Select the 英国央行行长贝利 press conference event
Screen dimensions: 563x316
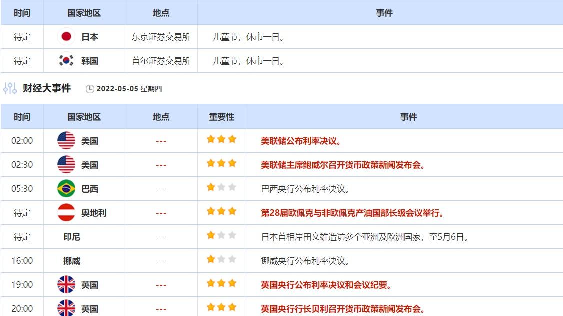click(x=343, y=309)
